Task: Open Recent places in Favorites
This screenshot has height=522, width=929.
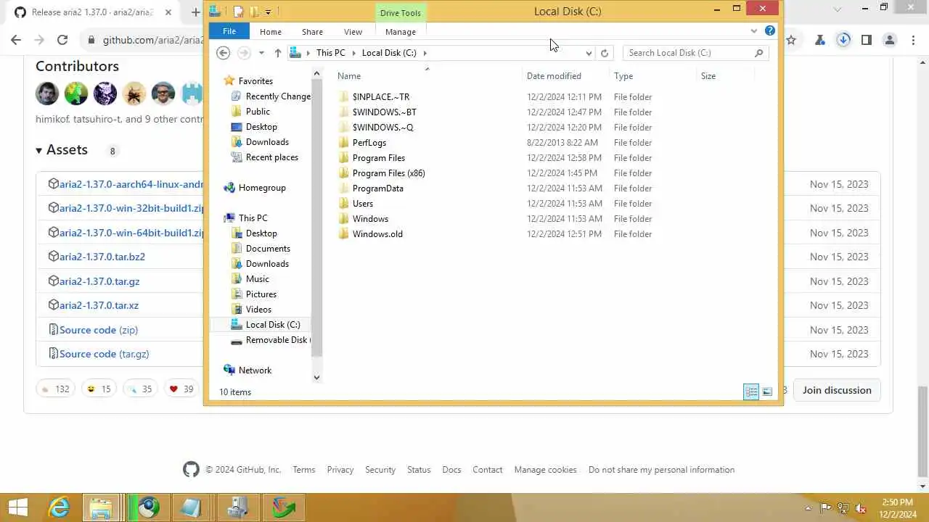Action: (x=271, y=157)
